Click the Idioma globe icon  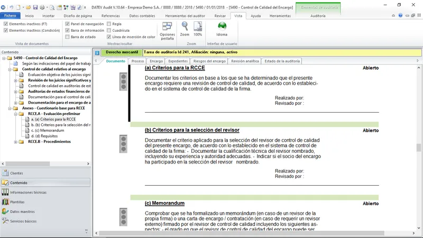[222, 29]
